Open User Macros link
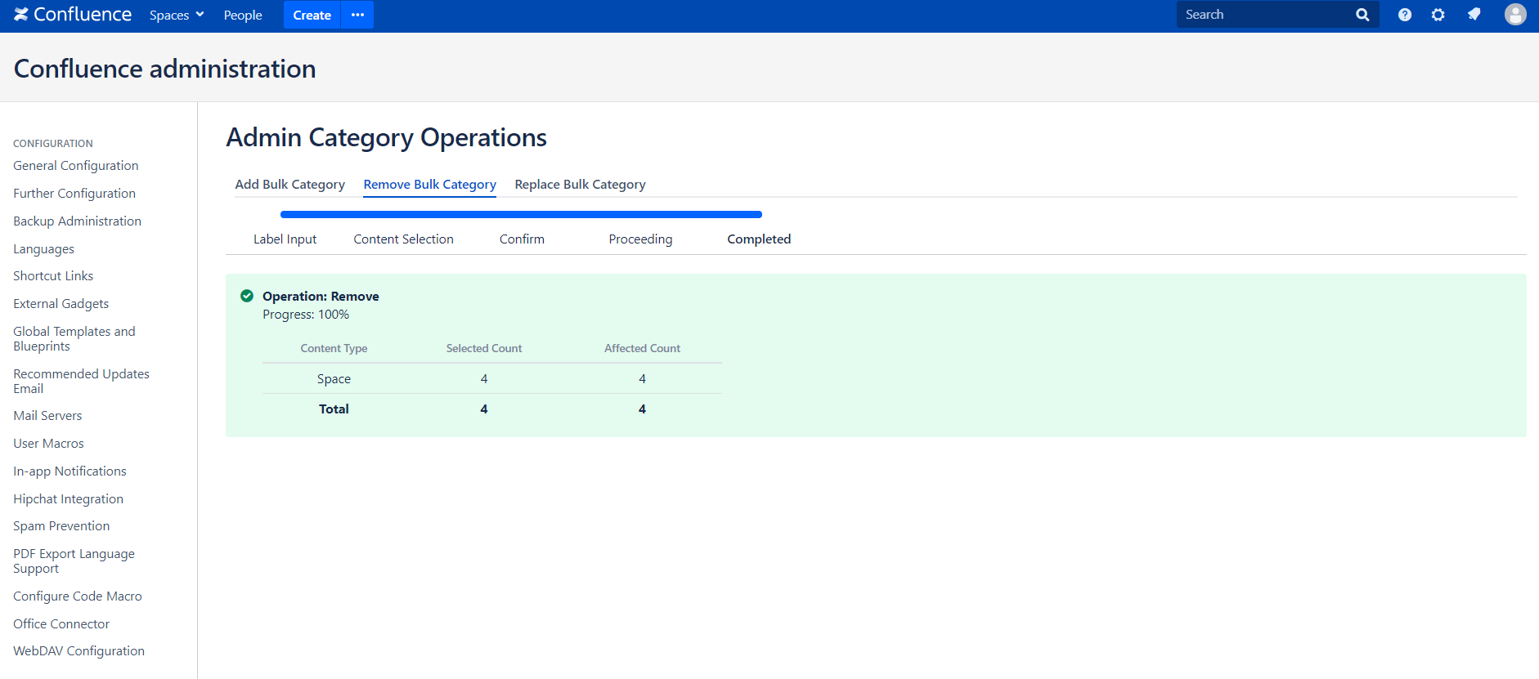Image resolution: width=1539 pixels, height=679 pixels. 48,444
